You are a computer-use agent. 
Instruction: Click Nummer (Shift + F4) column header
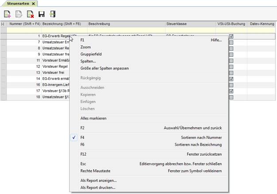(24, 24)
